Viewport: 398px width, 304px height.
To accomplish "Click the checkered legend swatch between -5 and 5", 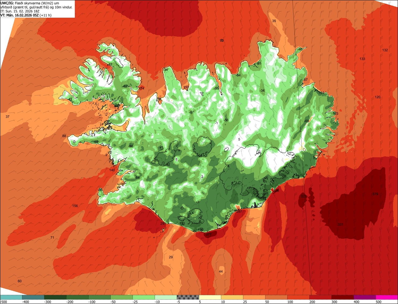I will (188, 297).
